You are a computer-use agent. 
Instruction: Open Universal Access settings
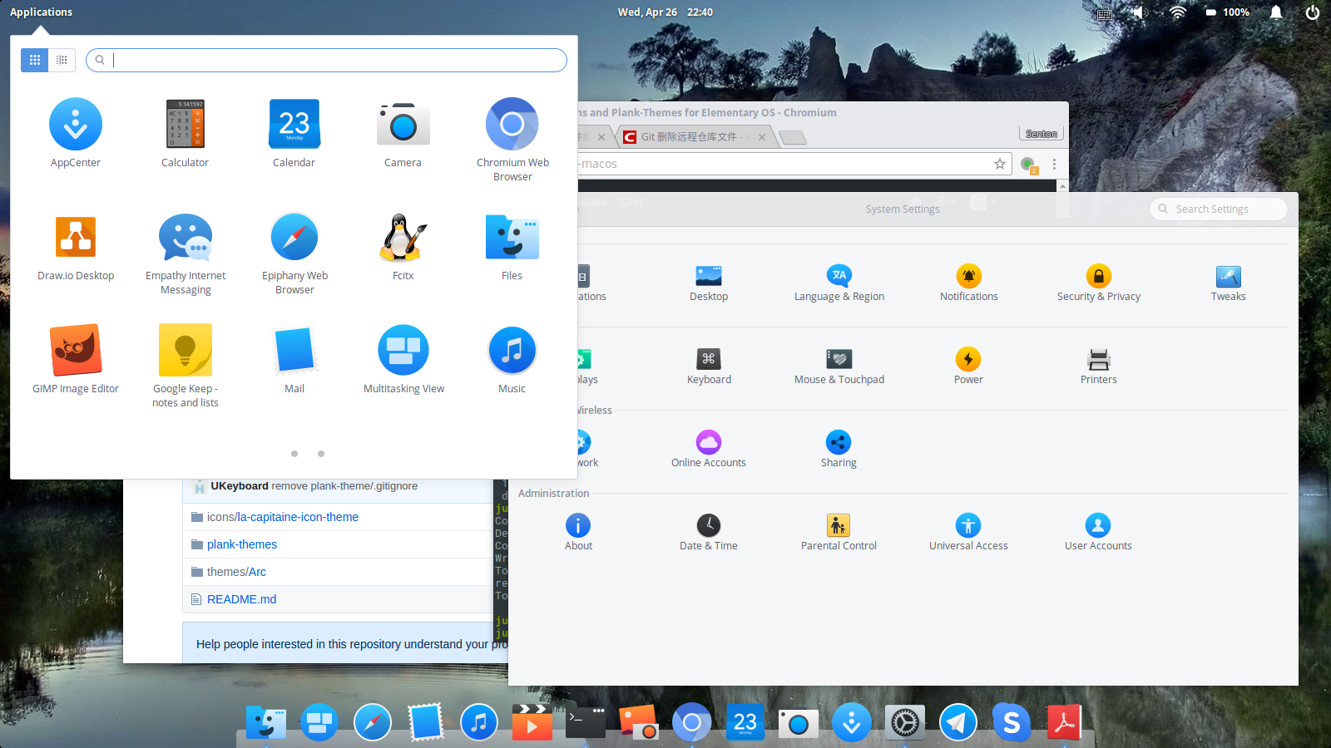tap(968, 533)
